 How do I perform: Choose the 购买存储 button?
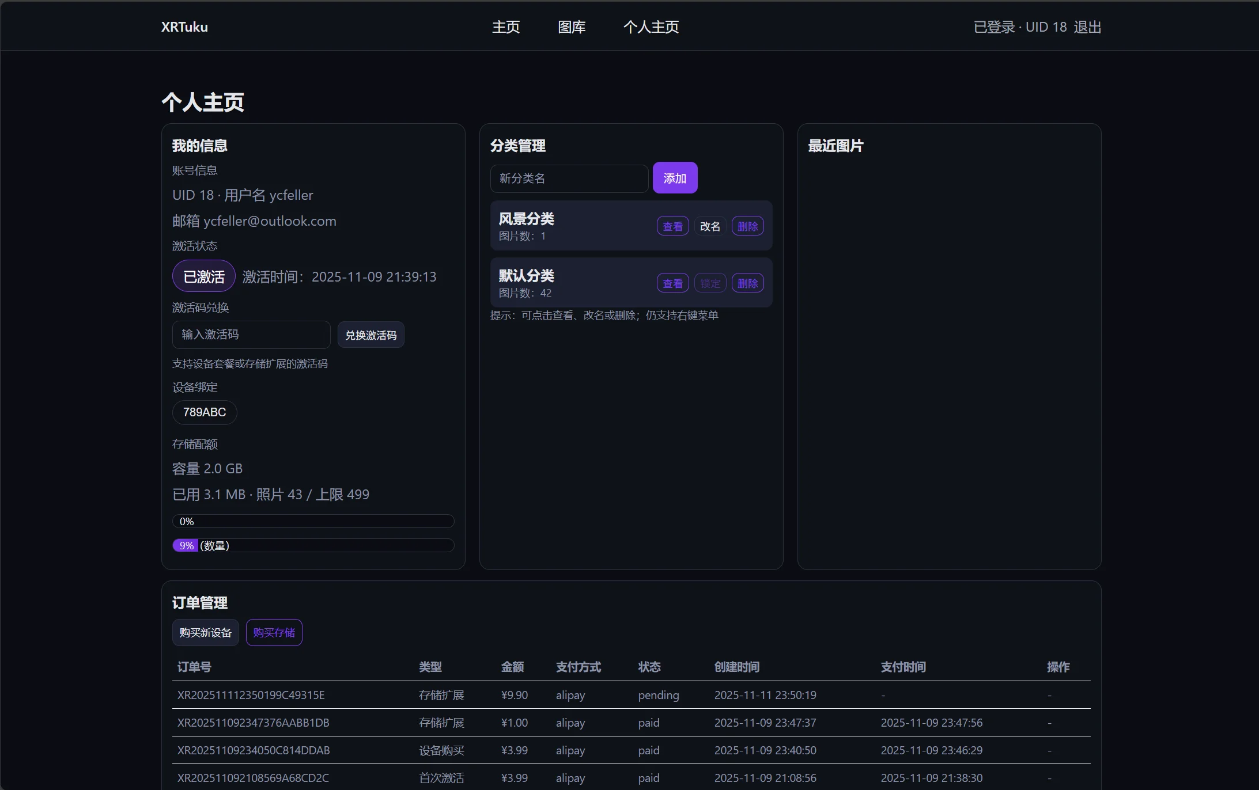(x=274, y=633)
